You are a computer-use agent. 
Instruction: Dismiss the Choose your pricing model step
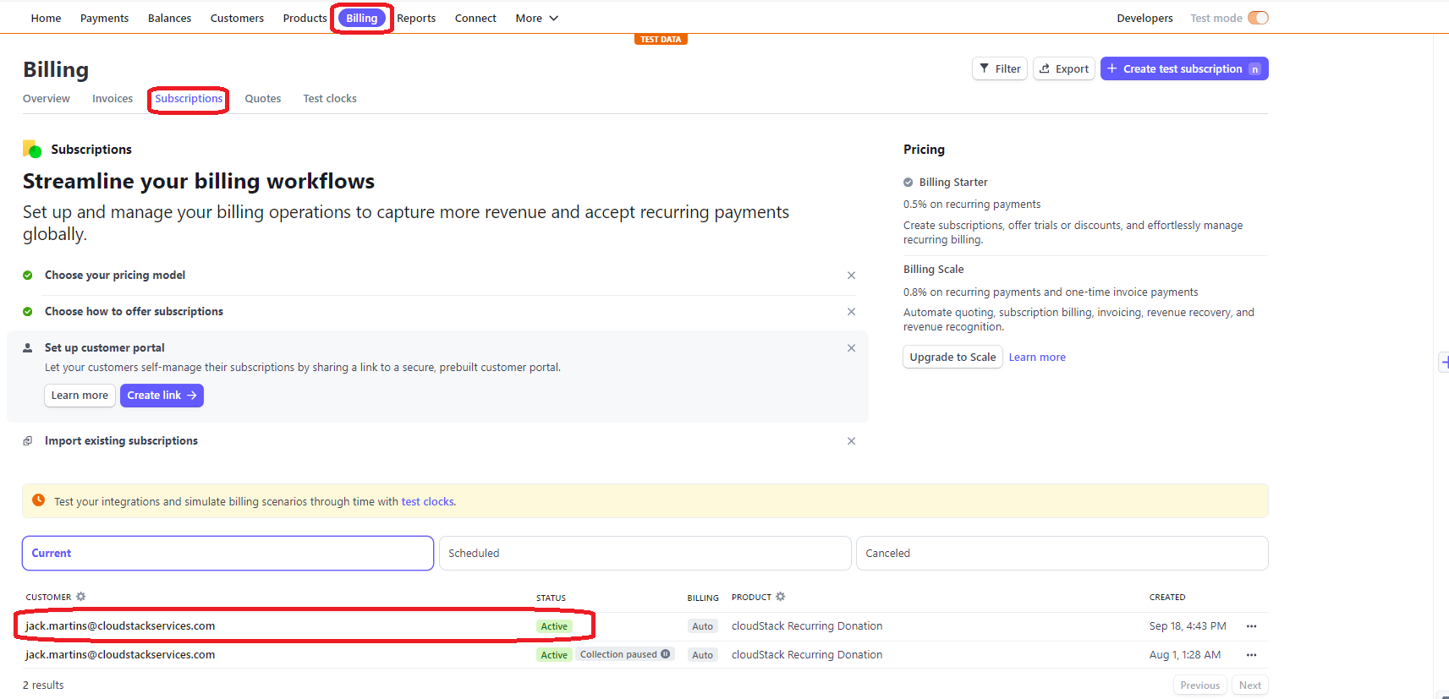point(852,276)
